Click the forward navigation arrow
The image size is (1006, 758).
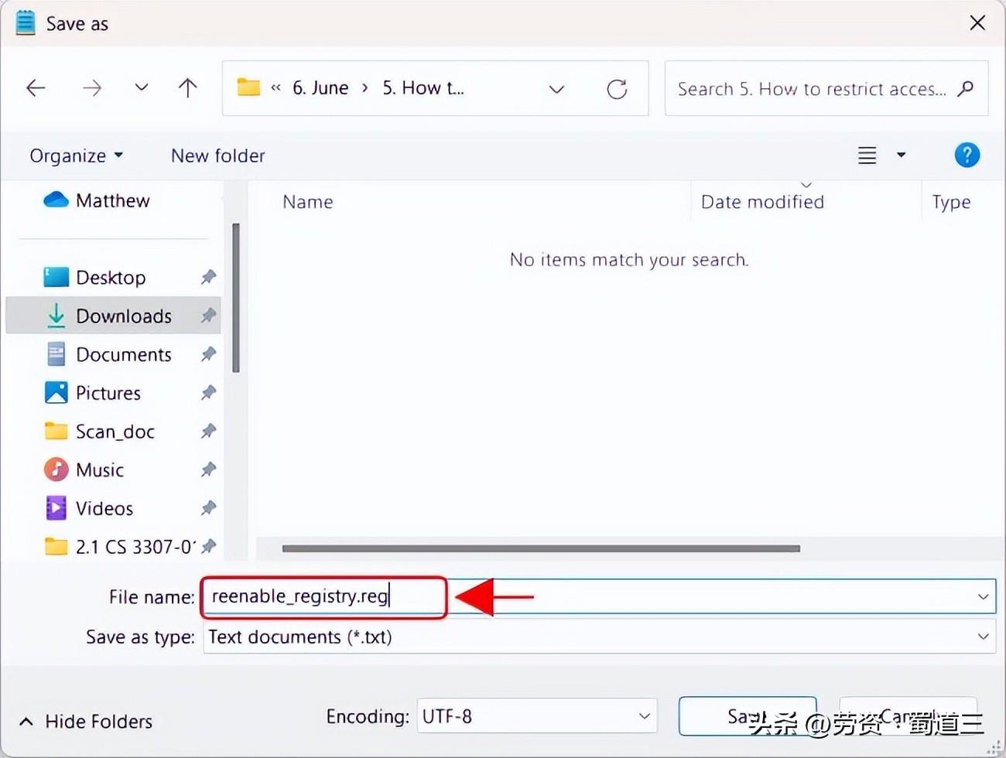[x=92, y=88]
